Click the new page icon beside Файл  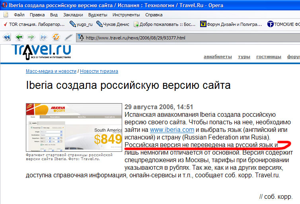[6, 15]
